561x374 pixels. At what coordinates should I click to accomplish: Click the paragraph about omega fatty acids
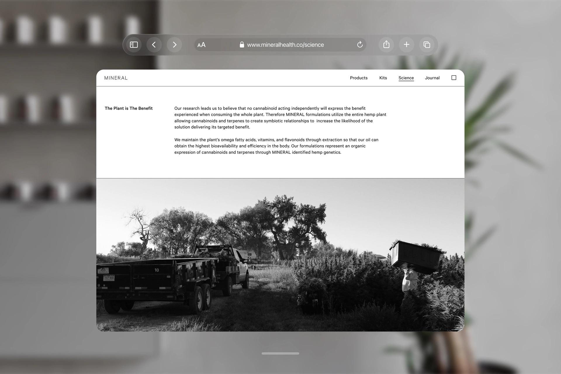click(x=276, y=146)
